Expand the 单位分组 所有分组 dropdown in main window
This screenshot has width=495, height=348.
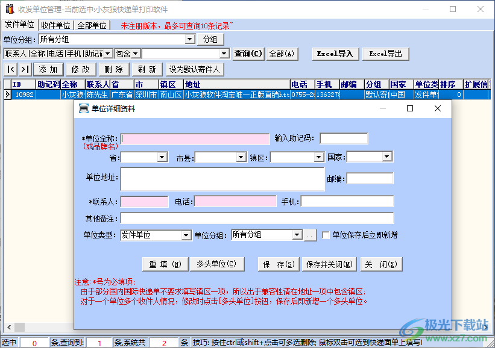189,39
